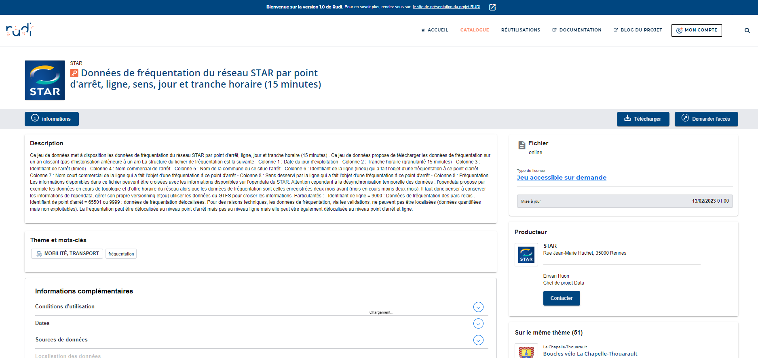Click the large STAR logo thumbnail

pos(45,80)
